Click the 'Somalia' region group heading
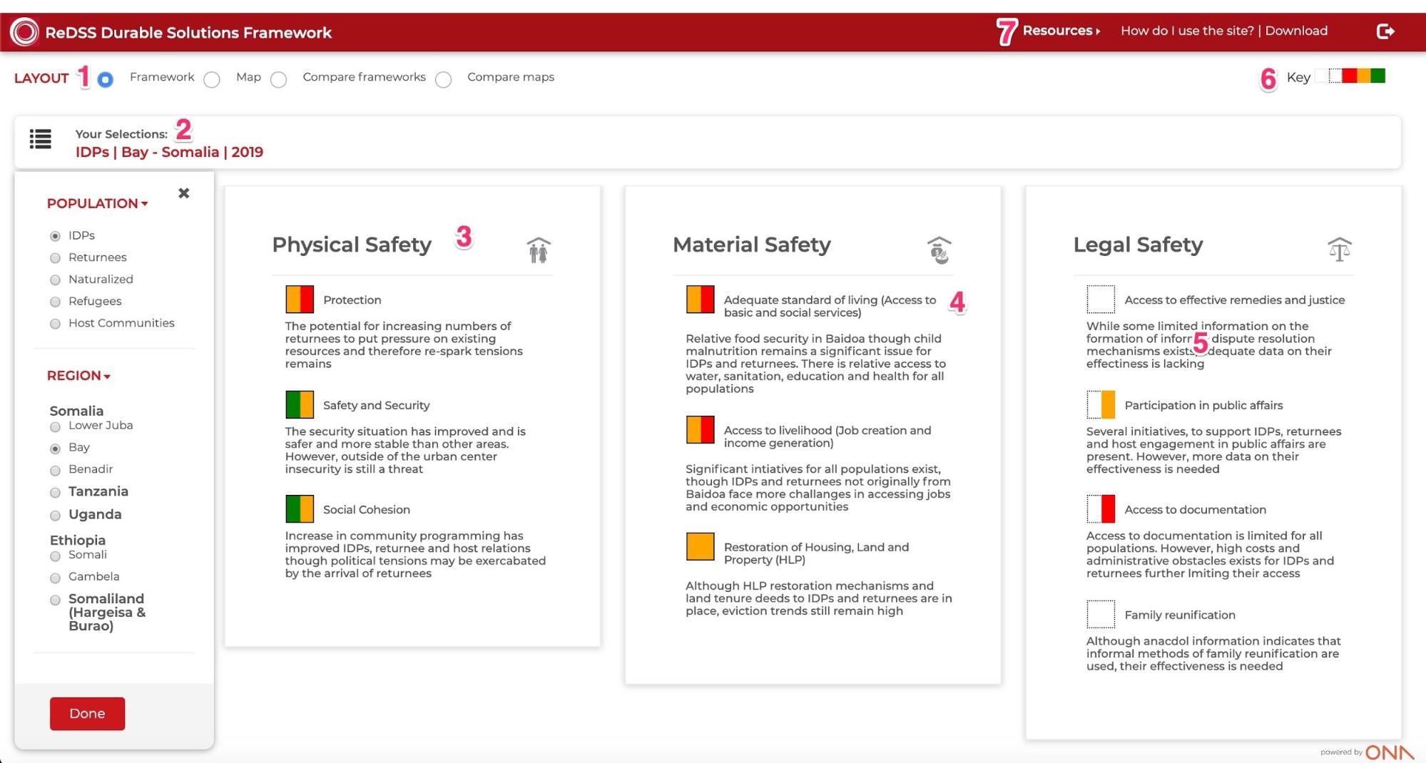The image size is (1426, 763). coord(76,411)
